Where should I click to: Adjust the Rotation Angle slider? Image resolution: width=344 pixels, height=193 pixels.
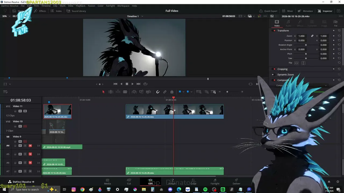tap(306, 45)
